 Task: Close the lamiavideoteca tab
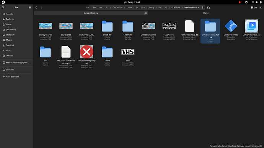click(x=146, y=13)
